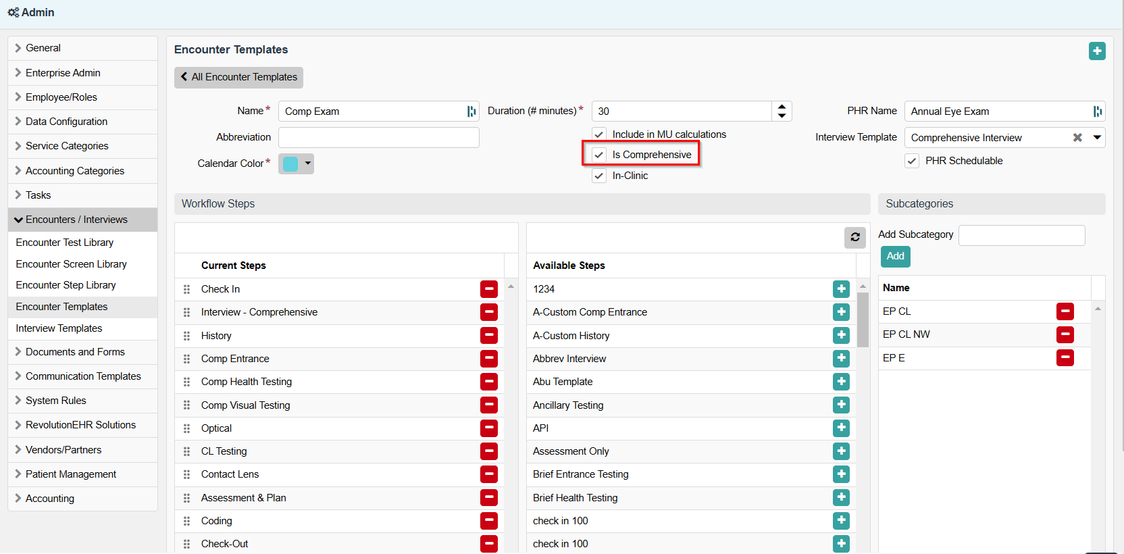
Task: Go back to All Encounter Templates
Action: click(x=238, y=77)
